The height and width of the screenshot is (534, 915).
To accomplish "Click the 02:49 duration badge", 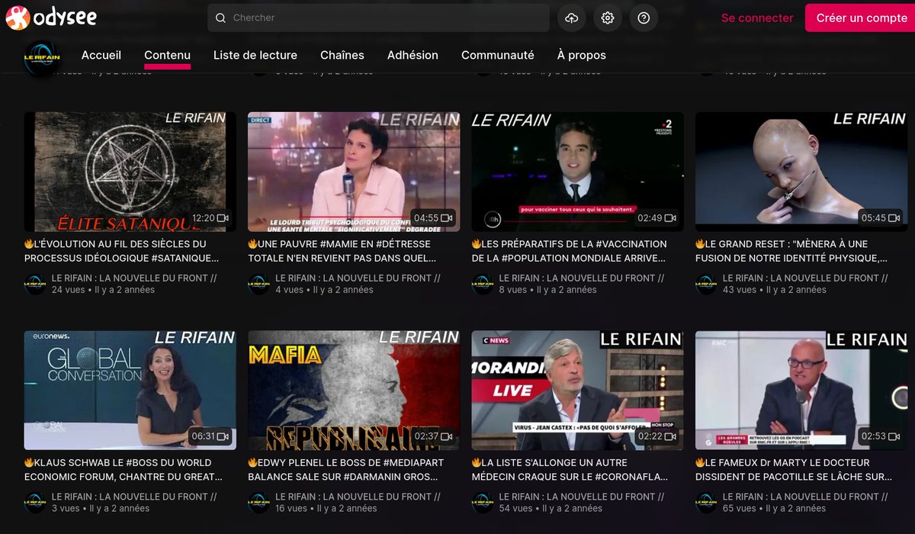I will click(x=657, y=218).
